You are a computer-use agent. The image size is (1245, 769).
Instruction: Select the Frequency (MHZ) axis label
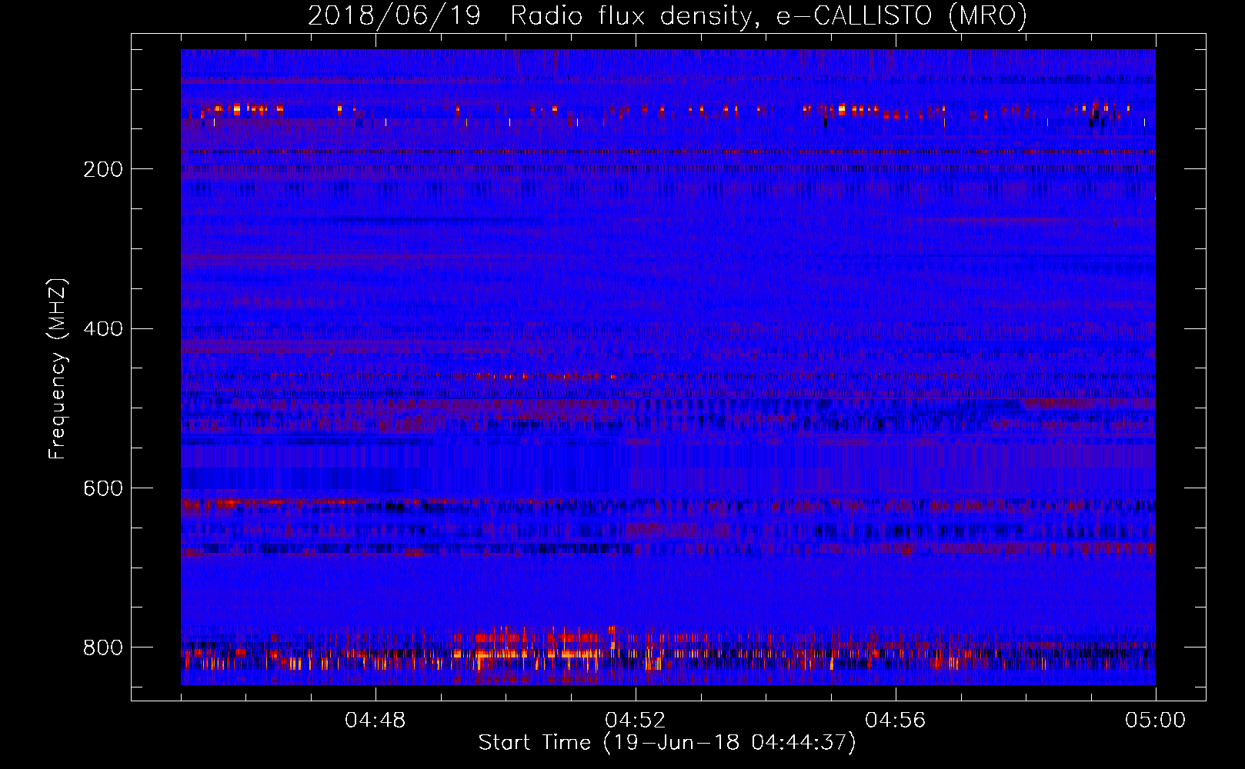pyautogui.click(x=57, y=369)
